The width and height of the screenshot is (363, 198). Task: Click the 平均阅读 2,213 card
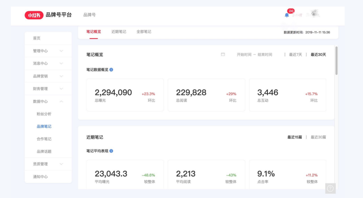206,174
